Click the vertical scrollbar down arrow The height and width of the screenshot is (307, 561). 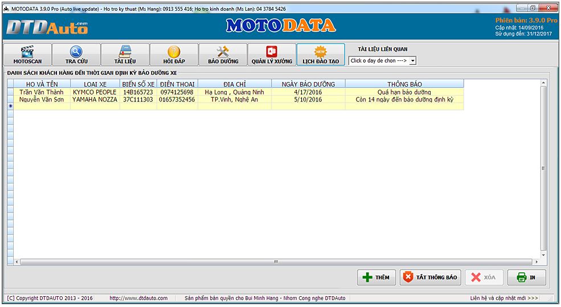[543, 255]
